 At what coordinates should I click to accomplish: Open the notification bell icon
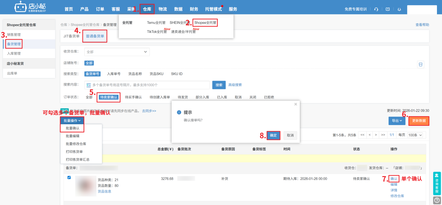click(399, 9)
